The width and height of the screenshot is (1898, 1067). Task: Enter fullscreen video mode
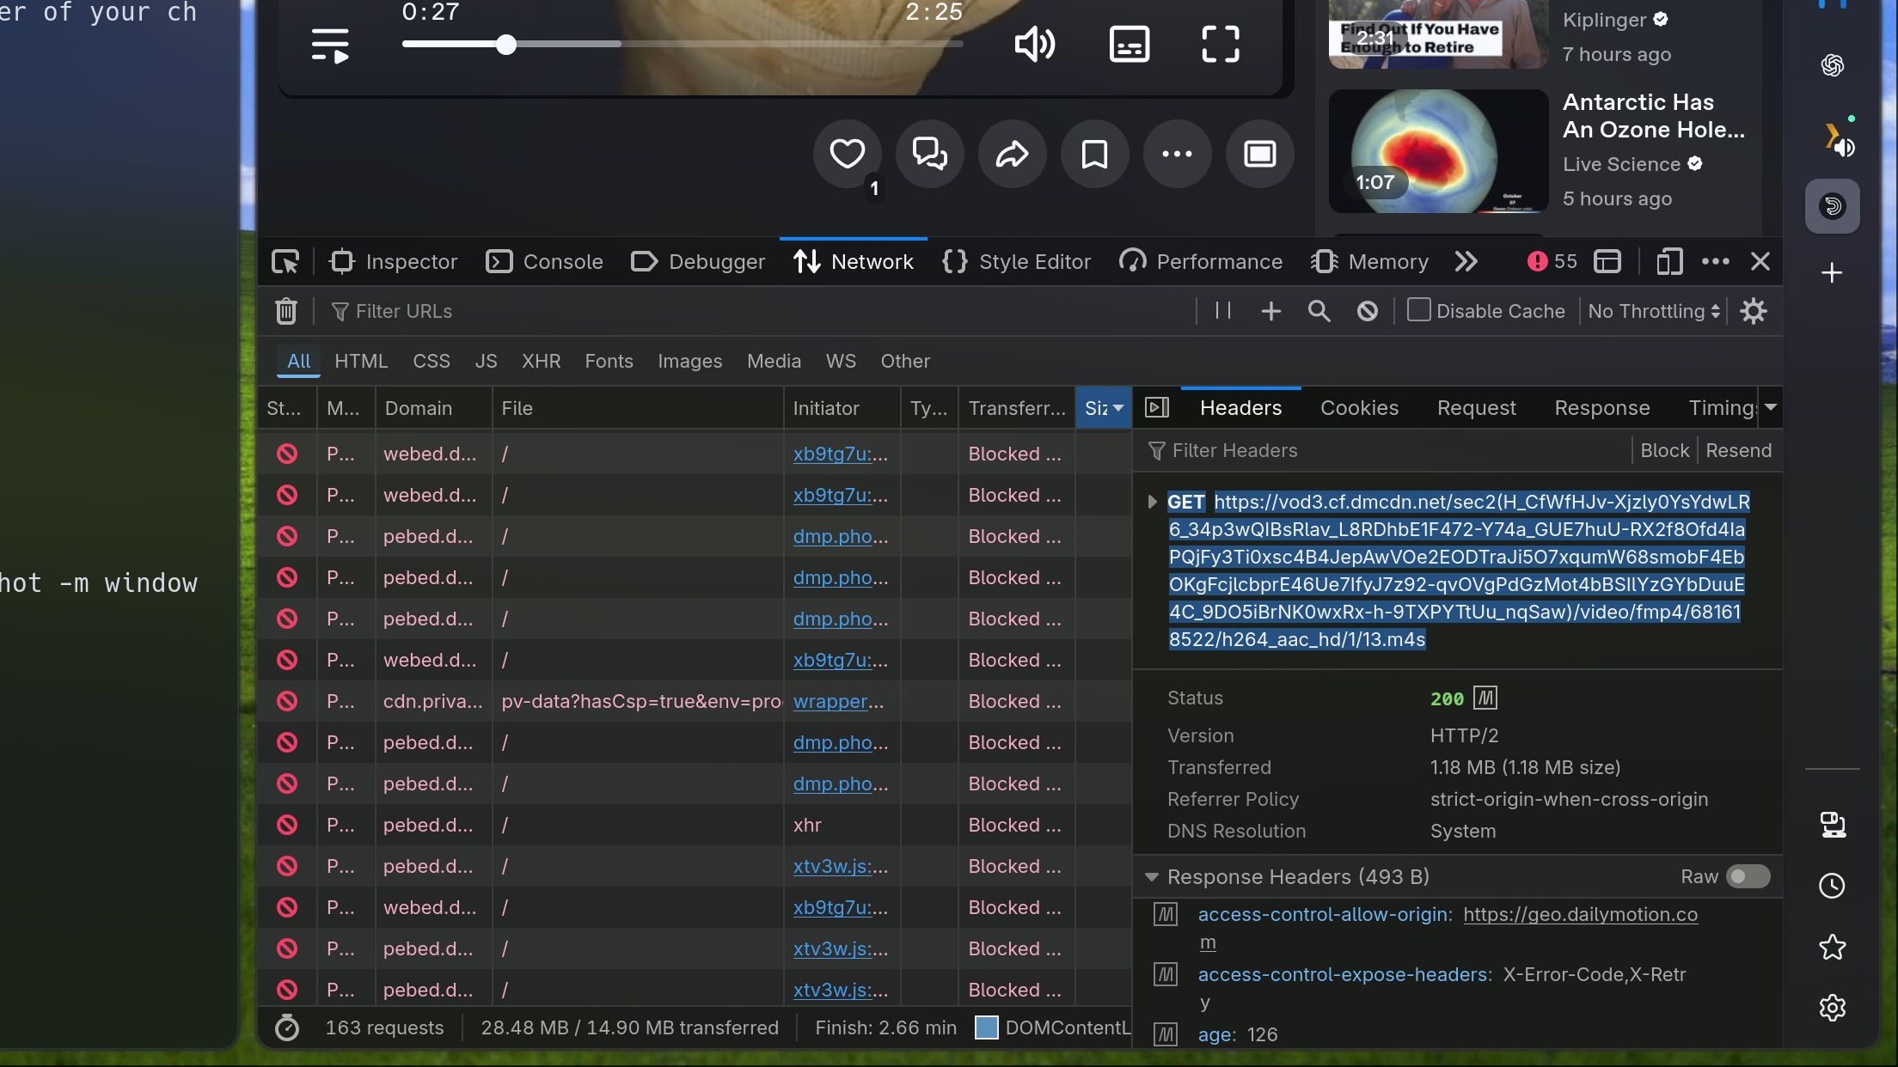click(1220, 44)
